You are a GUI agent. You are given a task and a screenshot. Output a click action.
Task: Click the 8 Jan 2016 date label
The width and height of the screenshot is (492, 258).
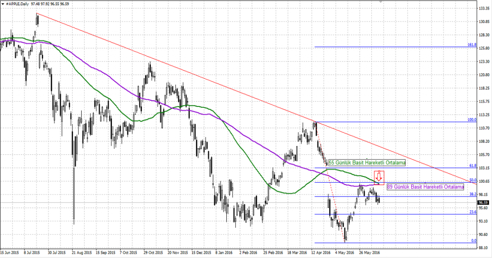point(224,252)
